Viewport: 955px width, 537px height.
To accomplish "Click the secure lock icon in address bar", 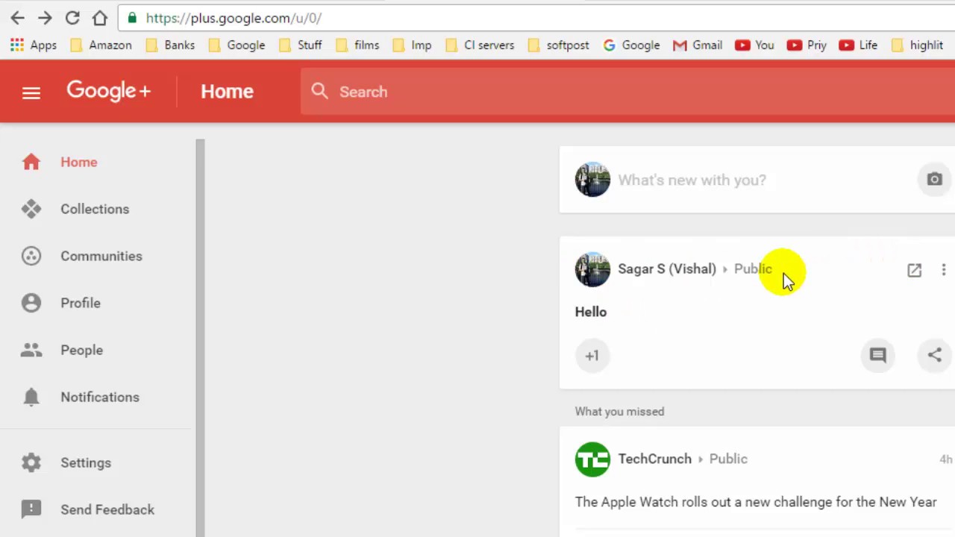I will coord(132,18).
